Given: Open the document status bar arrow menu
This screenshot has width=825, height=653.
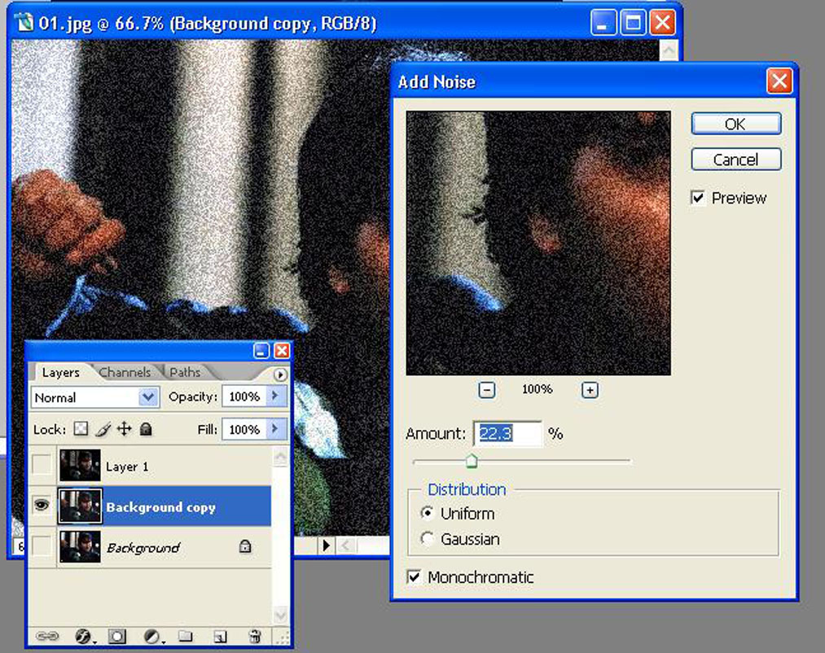Looking at the screenshot, I should tap(326, 546).
